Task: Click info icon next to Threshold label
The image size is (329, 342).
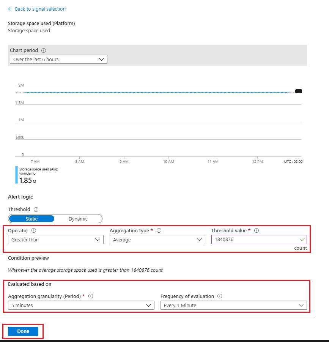Action: [36, 210]
